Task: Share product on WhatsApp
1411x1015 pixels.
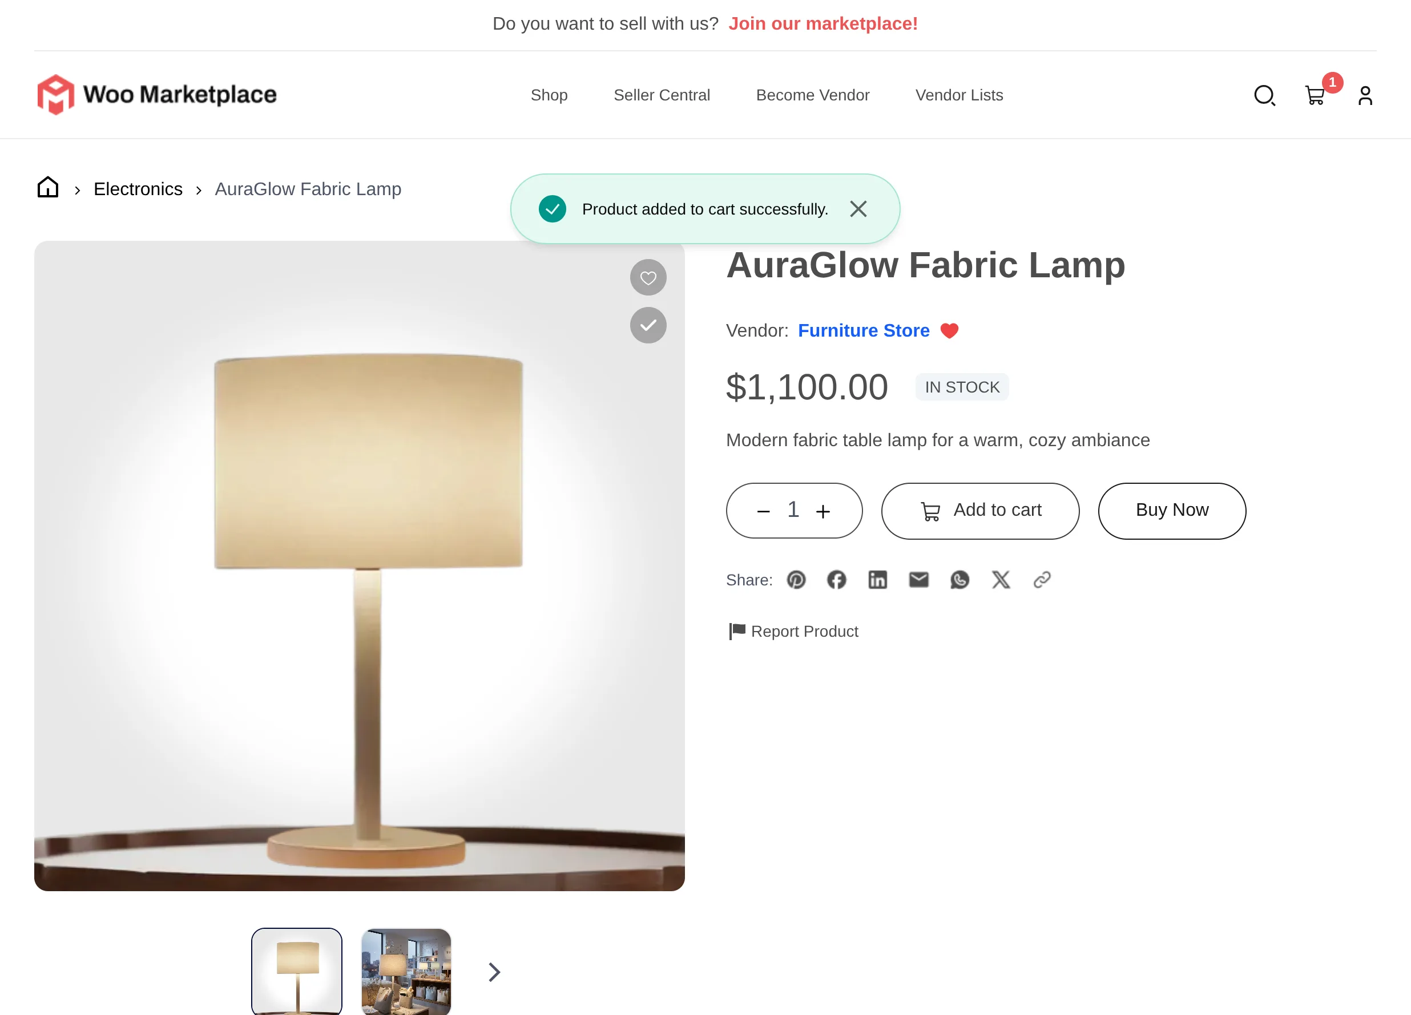Action: (x=960, y=580)
